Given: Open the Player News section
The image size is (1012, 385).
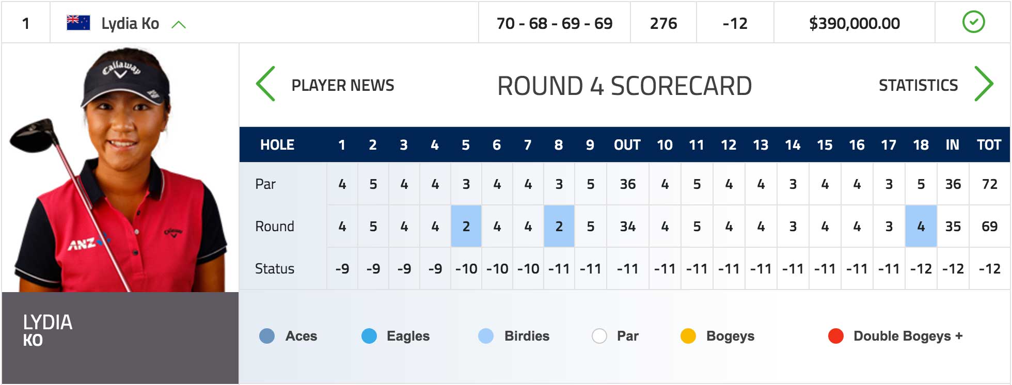Looking at the screenshot, I should point(343,85).
